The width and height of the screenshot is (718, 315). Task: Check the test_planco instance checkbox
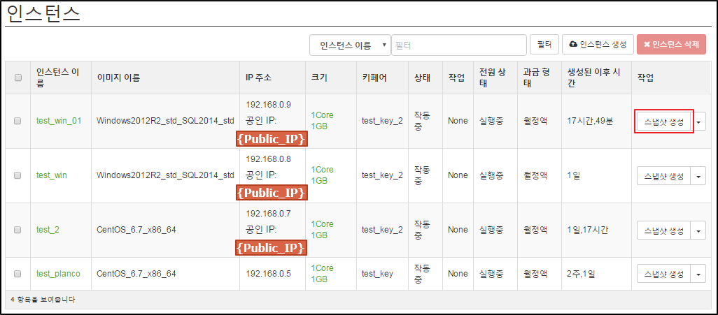[x=18, y=273]
